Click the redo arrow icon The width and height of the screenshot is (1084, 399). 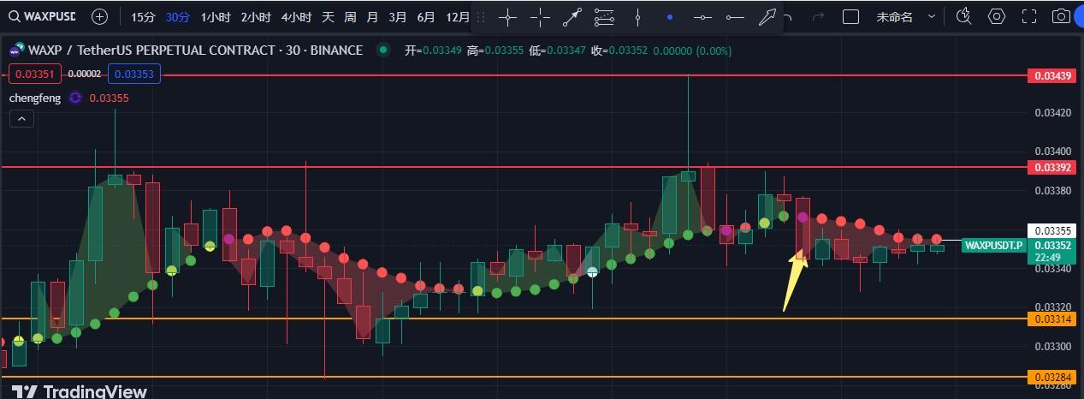[x=818, y=16]
